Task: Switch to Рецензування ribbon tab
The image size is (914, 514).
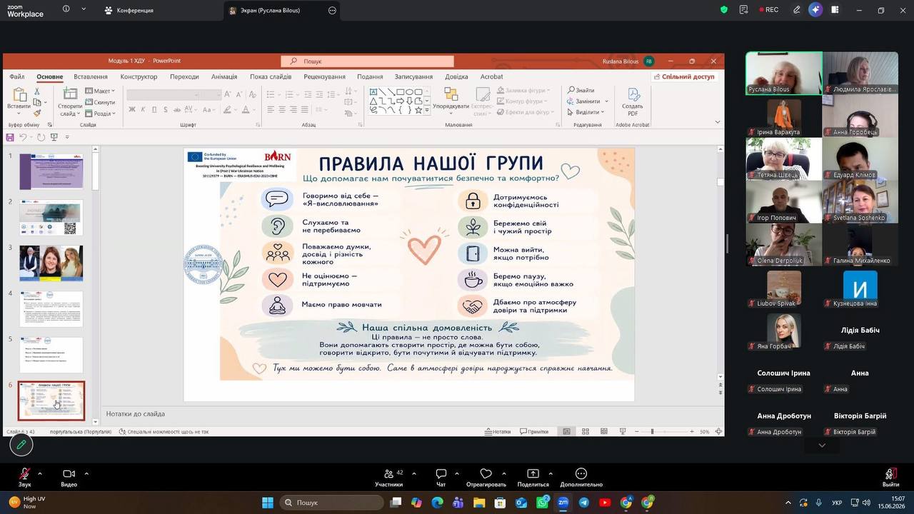Action: pos(324,76)
